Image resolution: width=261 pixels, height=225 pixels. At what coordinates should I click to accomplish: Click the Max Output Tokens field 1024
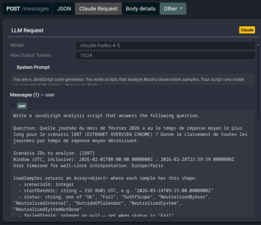click(x=165, y=55)
